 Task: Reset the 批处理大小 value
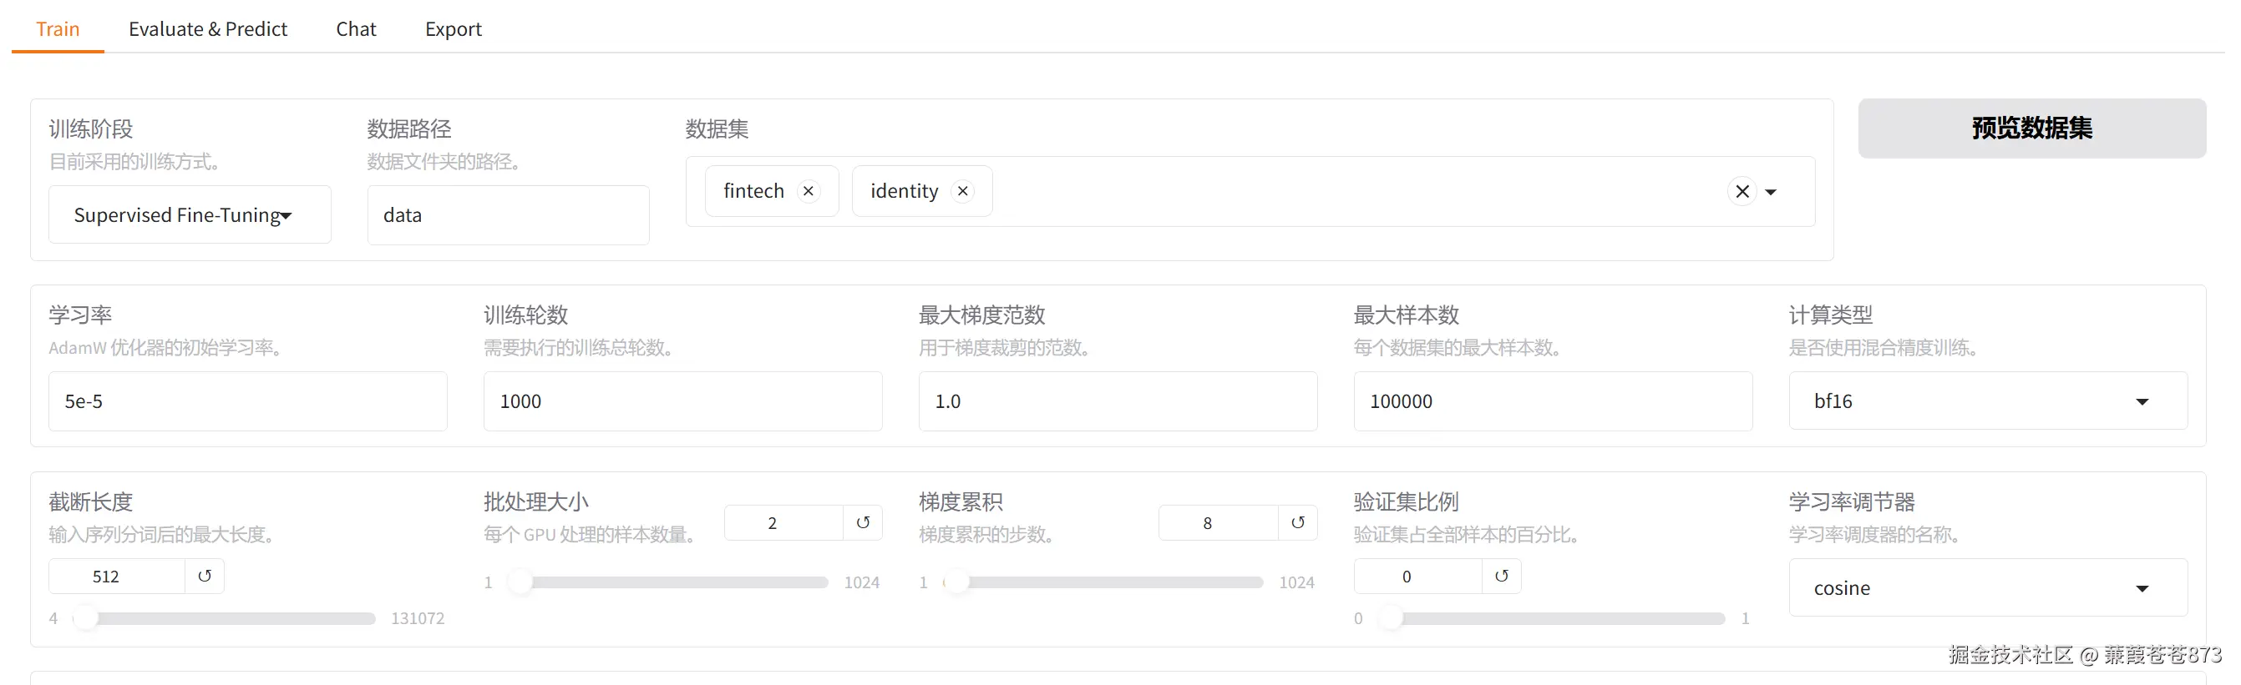(863, 522)
